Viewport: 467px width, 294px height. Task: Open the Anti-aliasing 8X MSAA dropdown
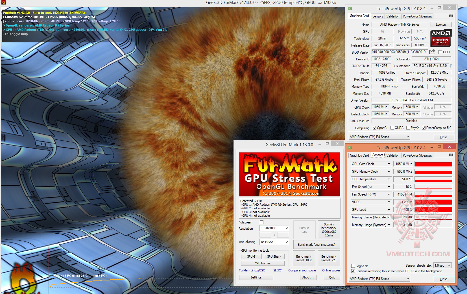point(274,242)
